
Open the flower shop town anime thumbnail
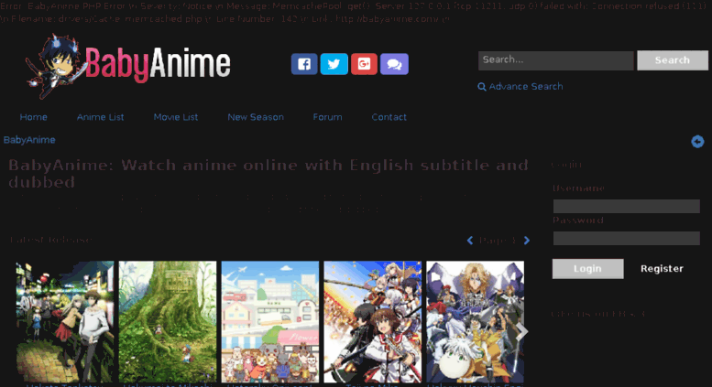[270, 322]
